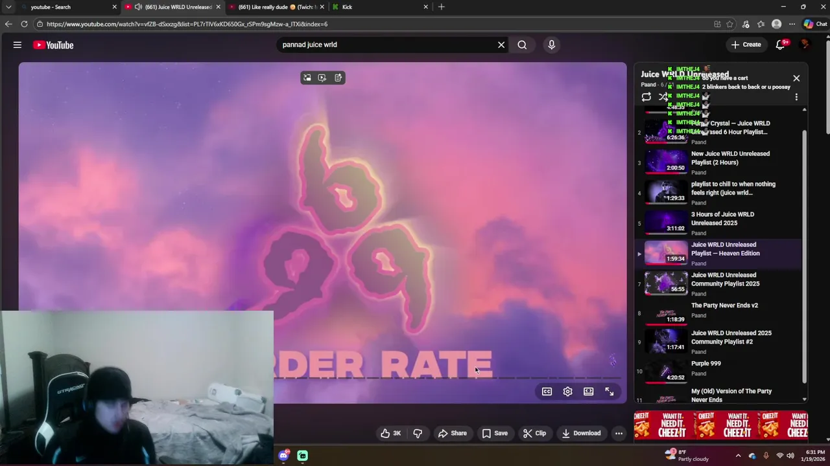Show hidden system tray icons
Screen dimensions: 830x466
(x=738, y=456)
